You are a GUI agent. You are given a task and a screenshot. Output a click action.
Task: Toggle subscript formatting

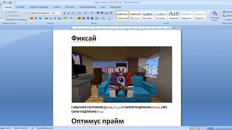(51, 18)
